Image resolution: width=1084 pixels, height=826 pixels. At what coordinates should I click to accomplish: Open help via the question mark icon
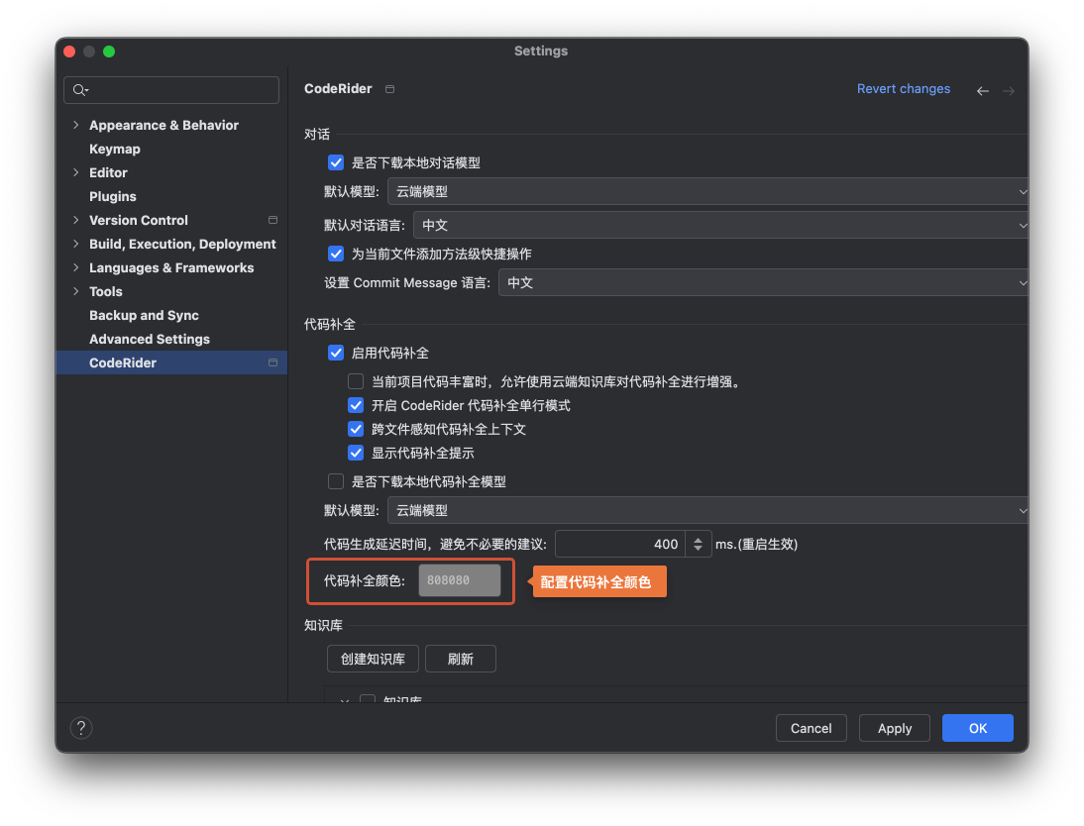click(81, 728)
